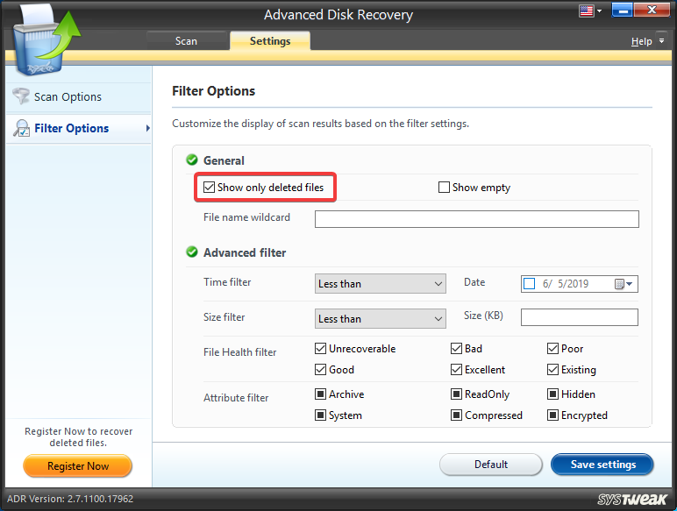Open the Size filter dropdown
The image size is (677, 511).
(381, 318)
